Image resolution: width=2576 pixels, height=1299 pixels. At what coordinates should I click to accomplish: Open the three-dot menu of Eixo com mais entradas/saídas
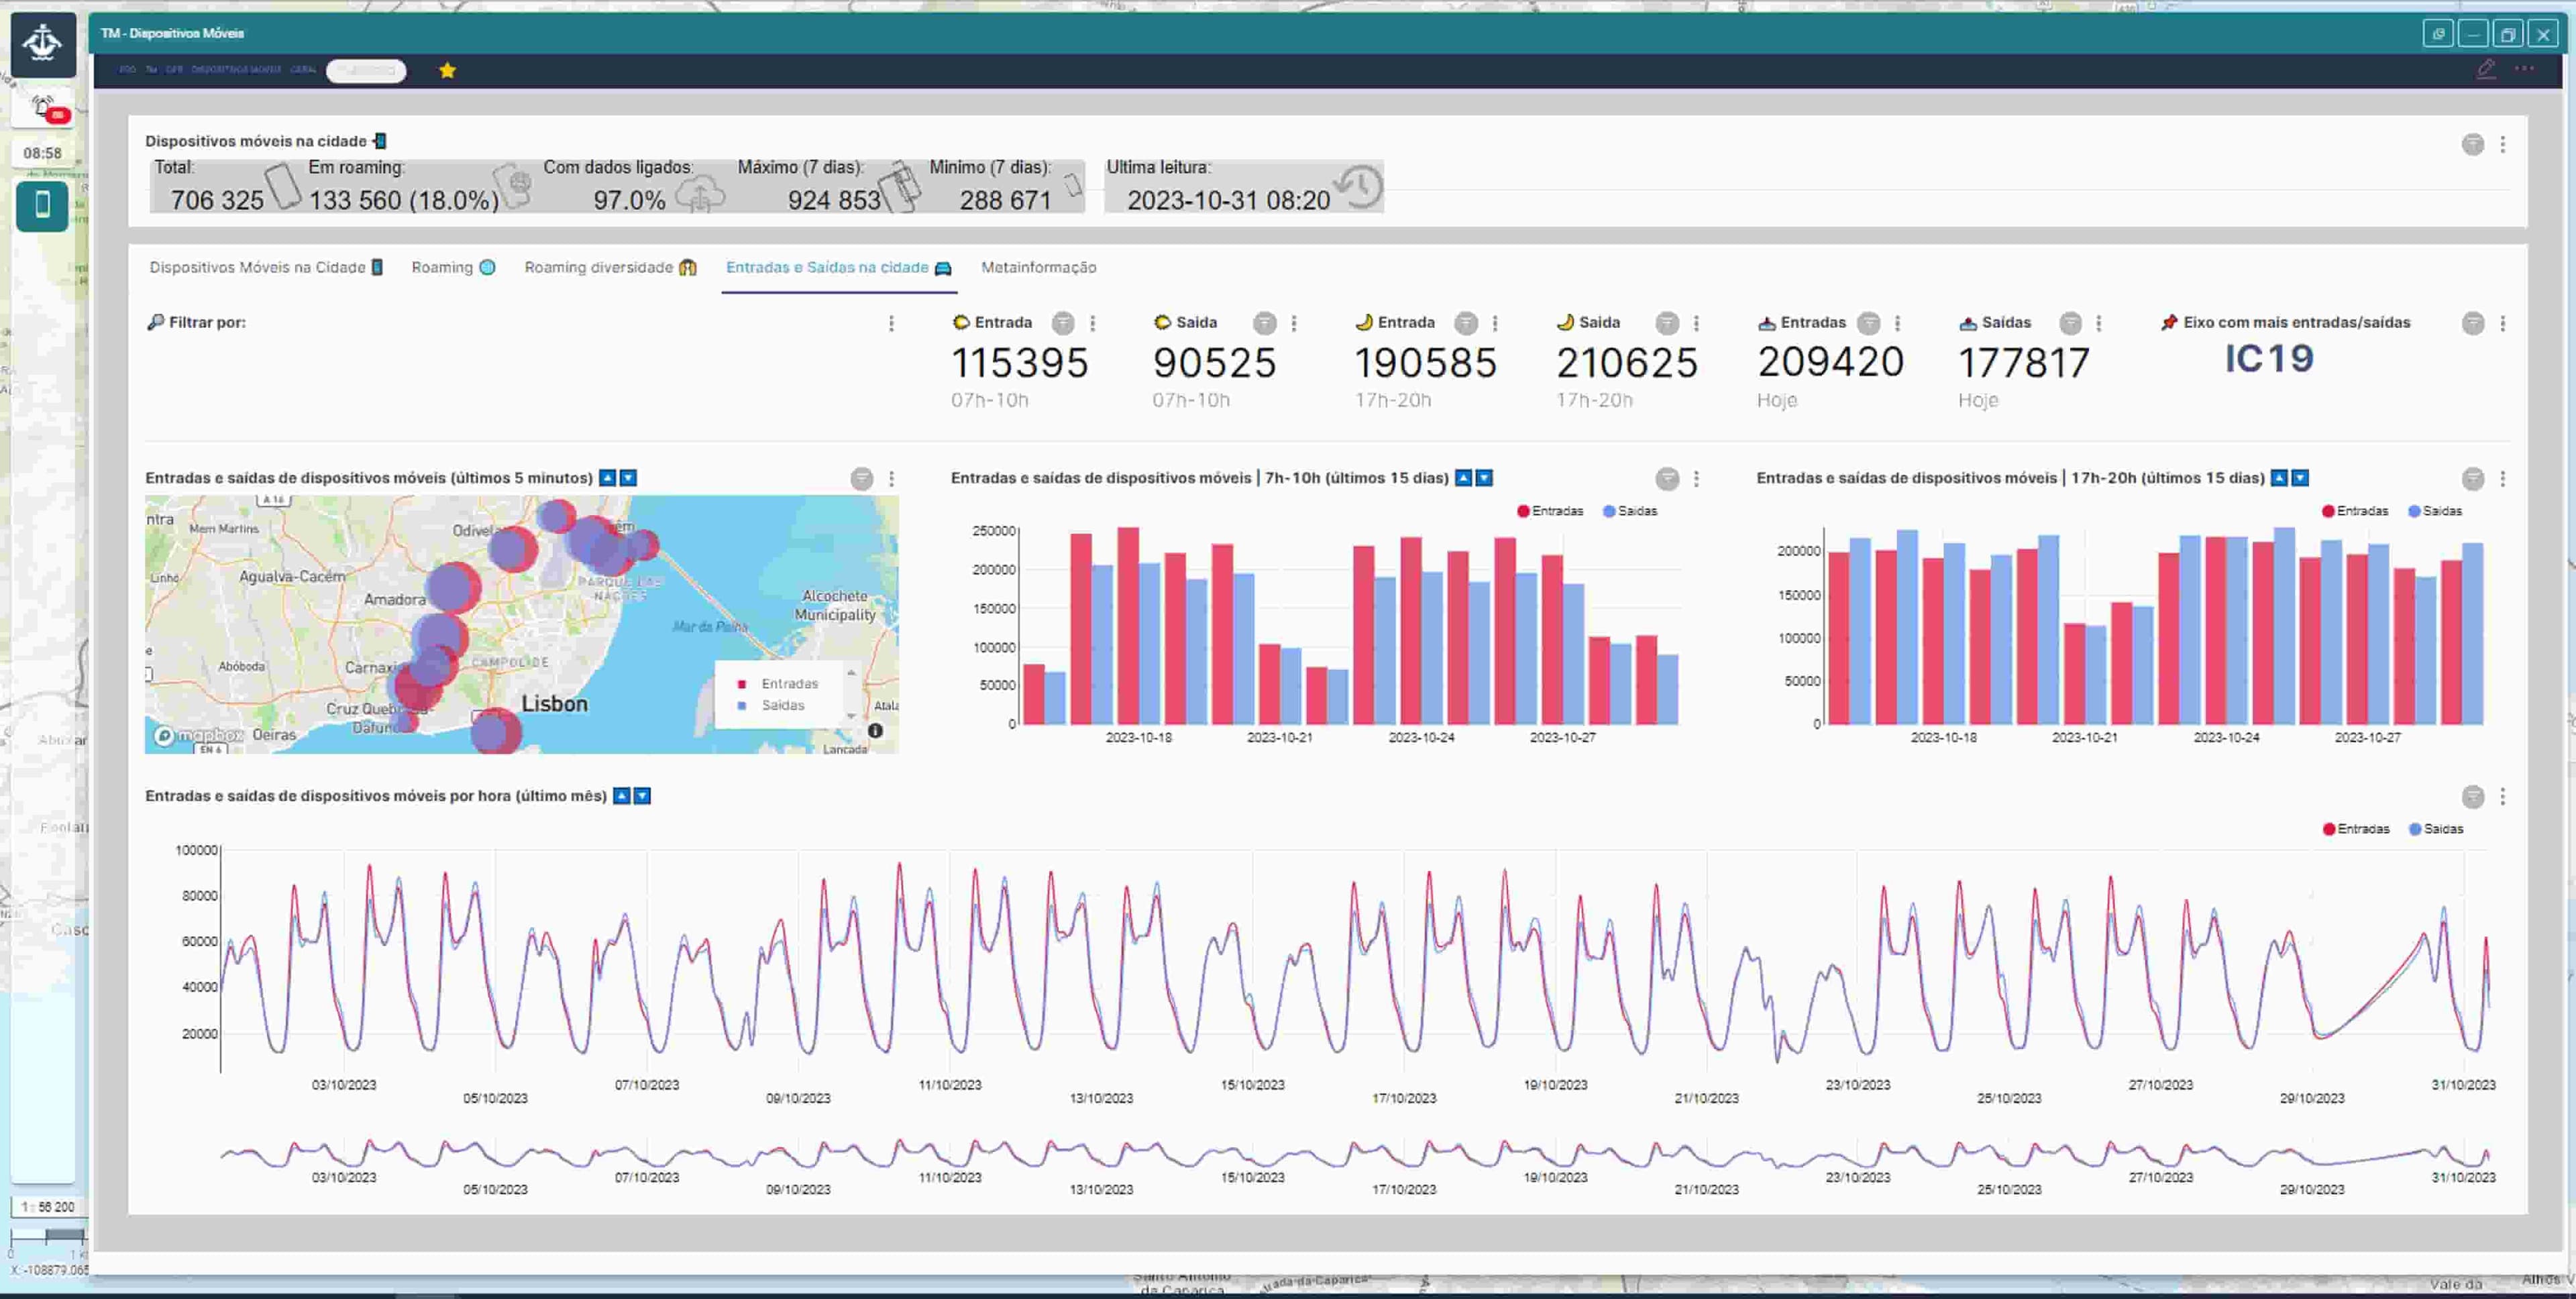tap(2502, 323)
